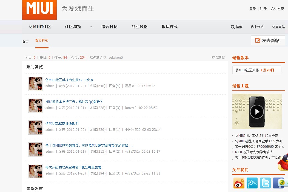Screen dimensions: 288x192
Task: Go to 板块样式 section
Action: coord(170,27)
